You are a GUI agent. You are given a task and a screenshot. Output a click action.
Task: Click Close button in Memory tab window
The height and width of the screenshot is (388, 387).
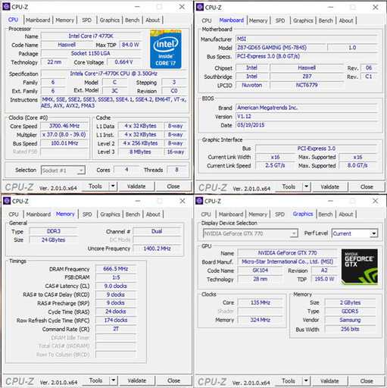click(174, 380)
